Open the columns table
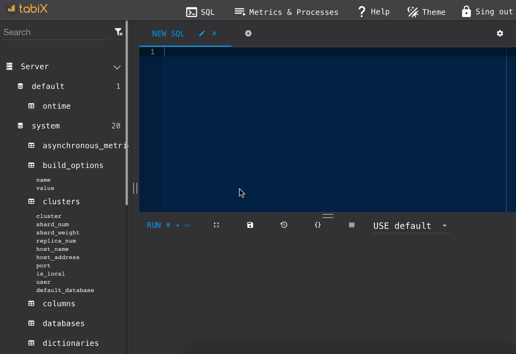 59,304
